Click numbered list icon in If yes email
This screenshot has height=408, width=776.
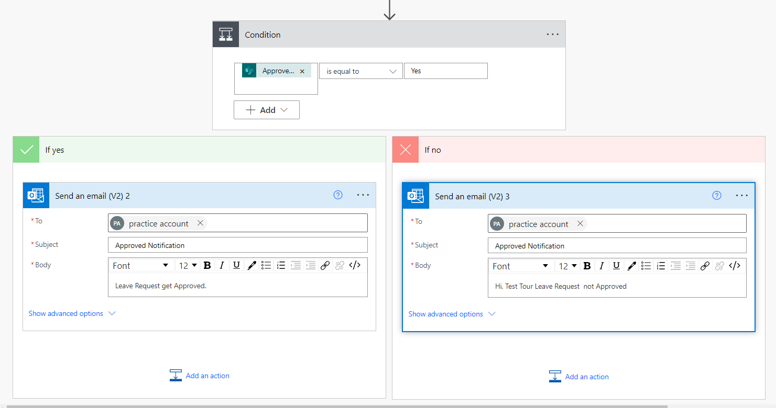click(x=281, y=265)
